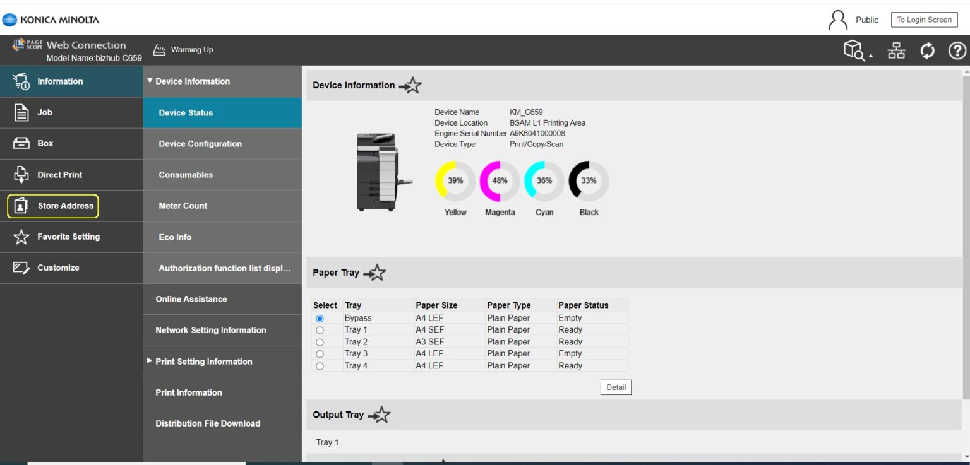Viewport: 970px width, 465px height.
Task: Collapse the Device Information tree
Action: 150,81
